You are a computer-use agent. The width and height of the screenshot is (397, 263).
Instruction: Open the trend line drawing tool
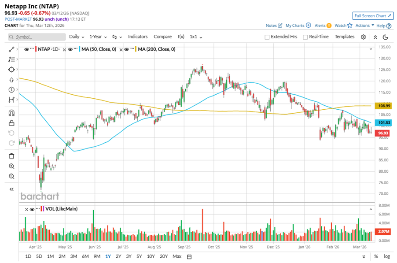tap(11, 49)
